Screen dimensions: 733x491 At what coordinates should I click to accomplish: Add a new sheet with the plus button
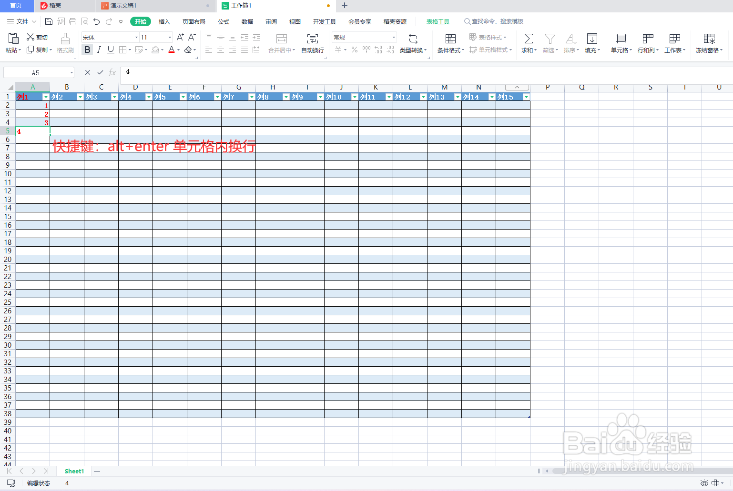[x=97, y=471]
